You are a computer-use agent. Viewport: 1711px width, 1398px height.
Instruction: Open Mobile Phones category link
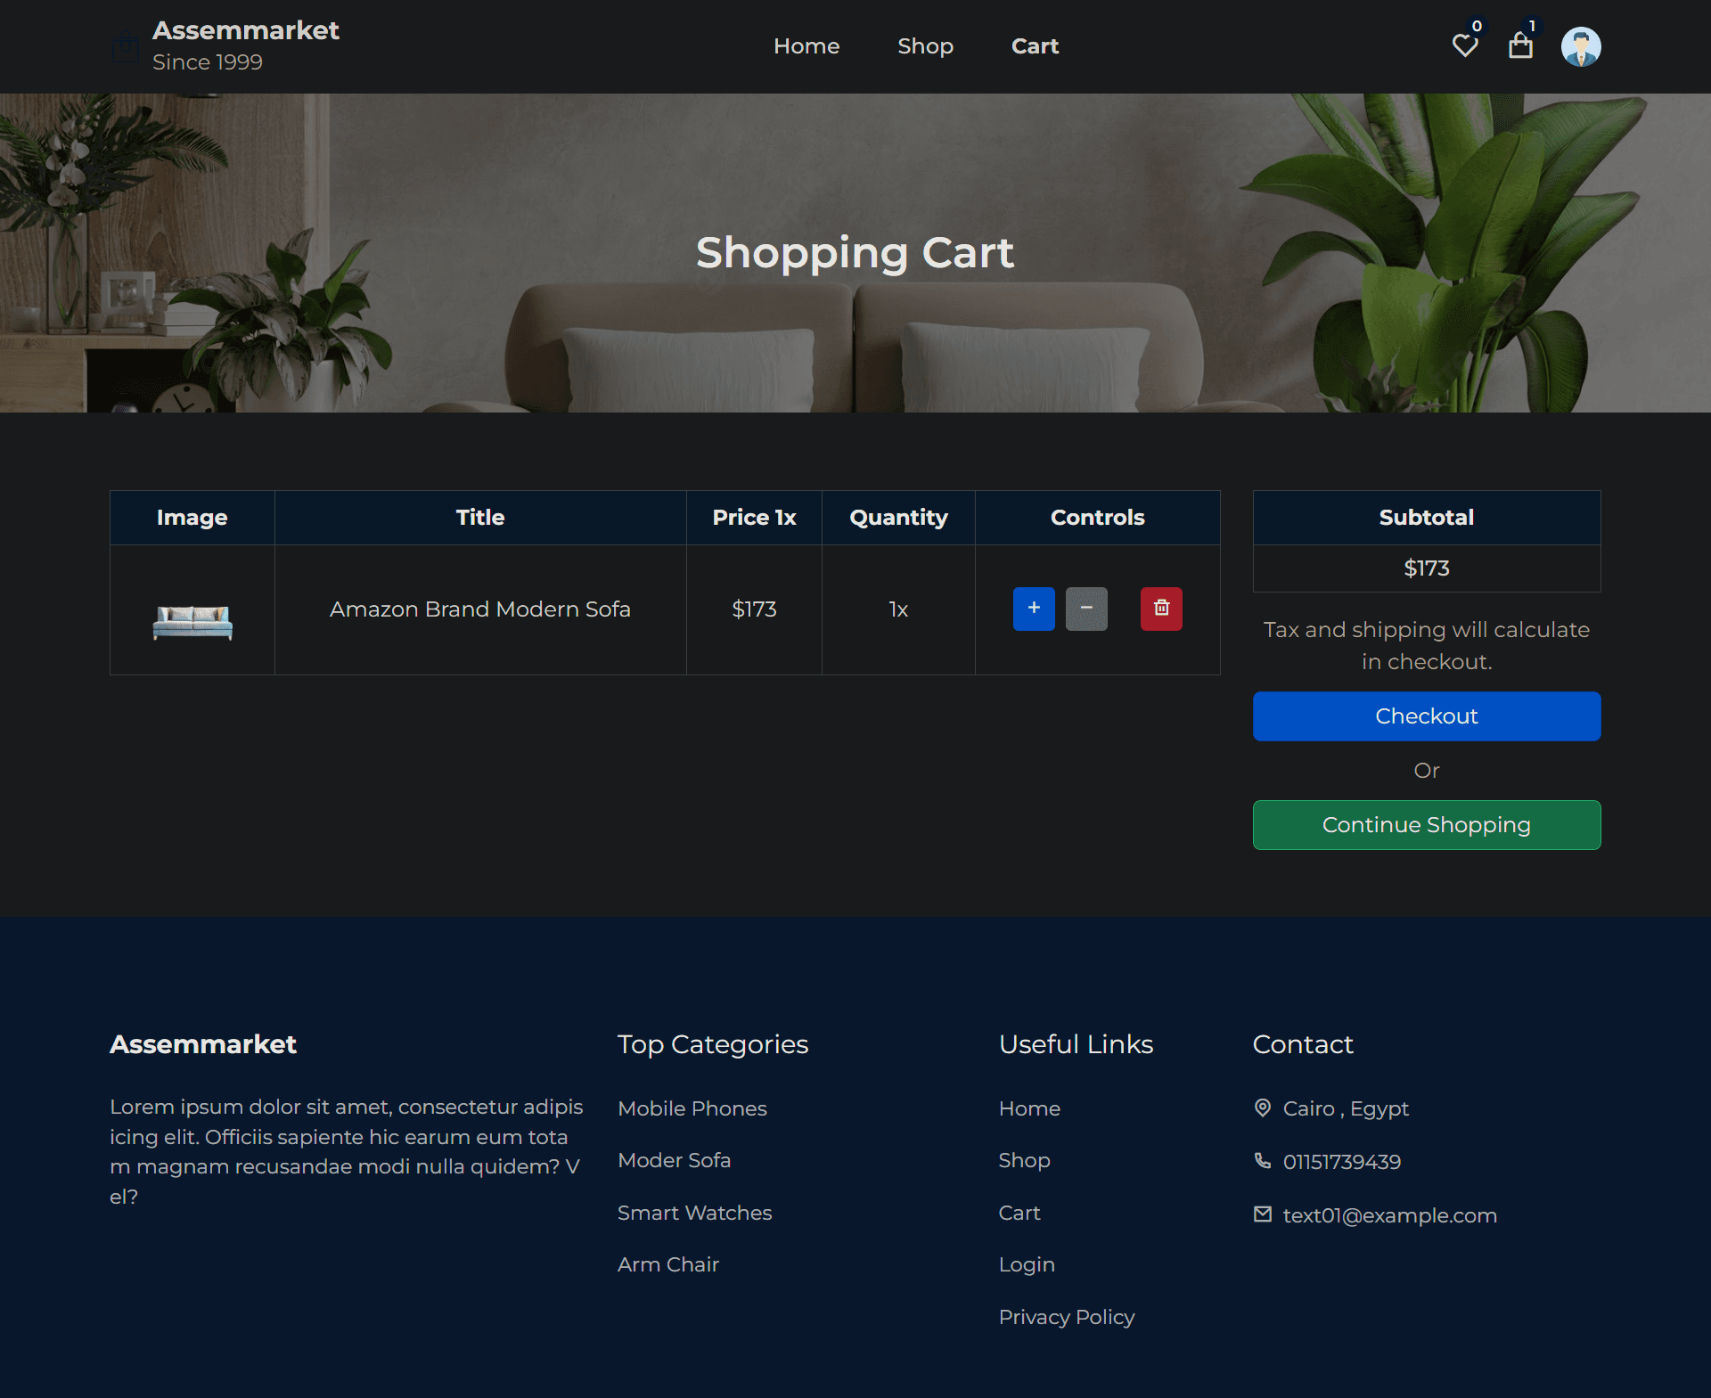click(x=692, y=1108)
